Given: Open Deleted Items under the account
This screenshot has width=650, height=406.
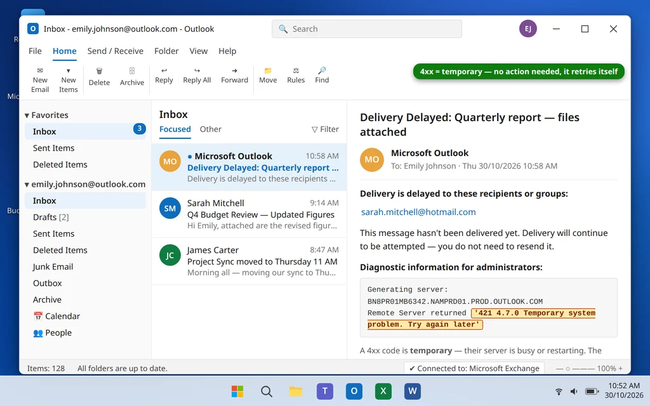Looking at the screenshot, I should [85, 250].
